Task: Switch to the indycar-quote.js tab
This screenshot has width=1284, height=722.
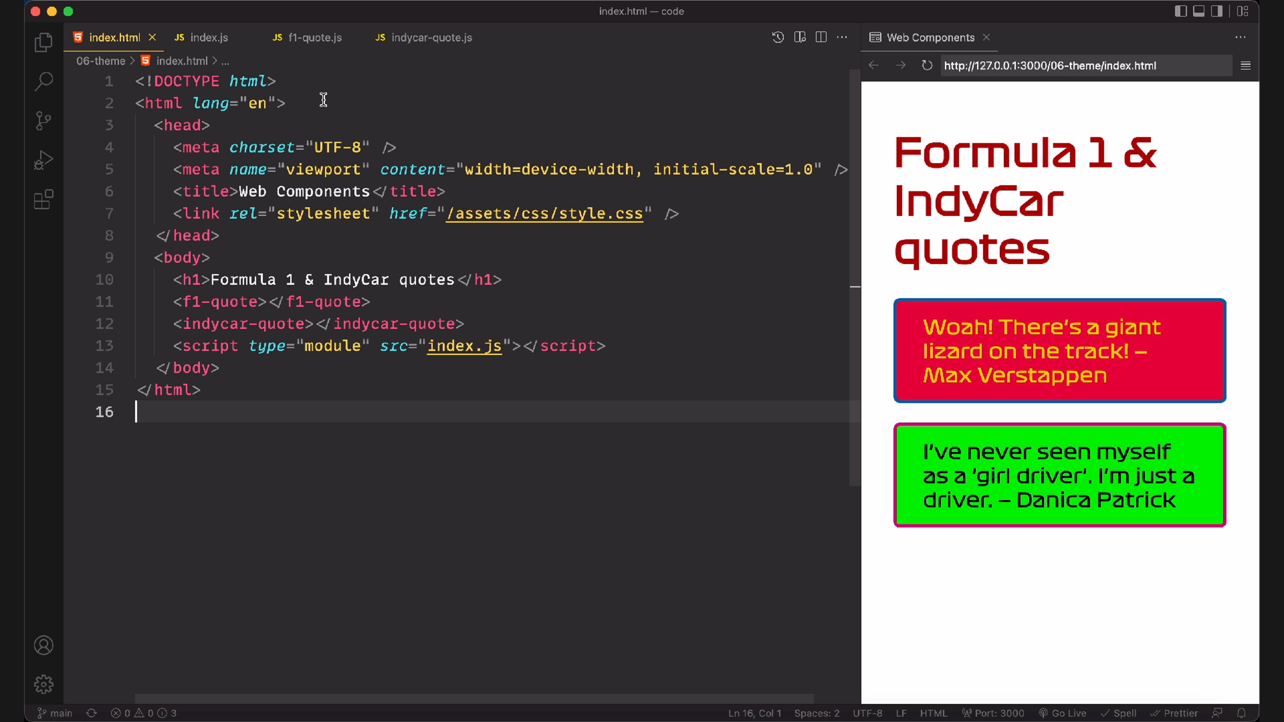Action: (x=431, y=37)
